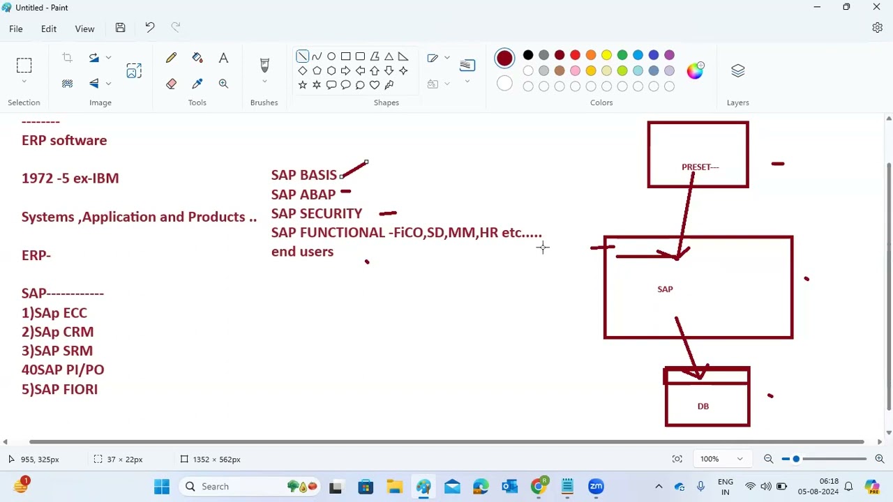
Task: Open the File menu
Action: click(15, 29)
